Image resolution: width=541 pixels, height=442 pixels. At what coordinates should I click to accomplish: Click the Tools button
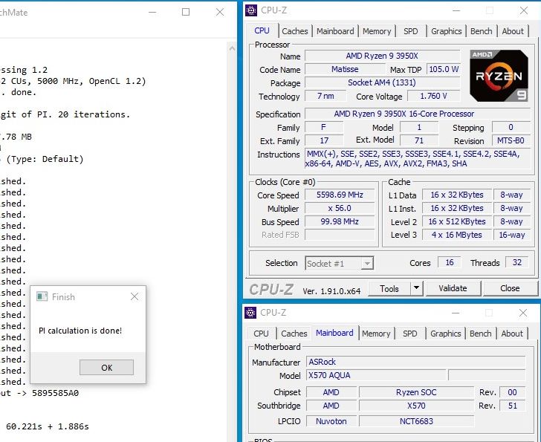coord(389,288)
